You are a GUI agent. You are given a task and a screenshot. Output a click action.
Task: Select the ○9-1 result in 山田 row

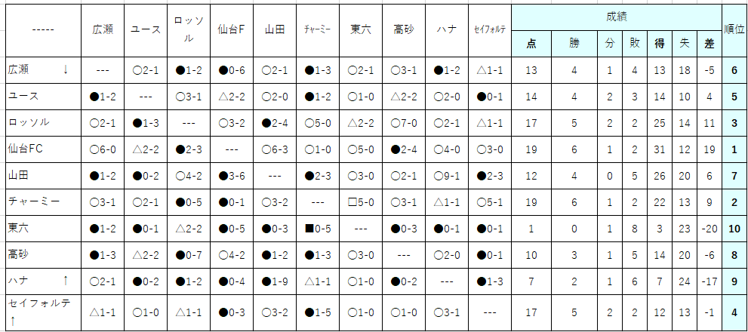(x=447, y=176)
